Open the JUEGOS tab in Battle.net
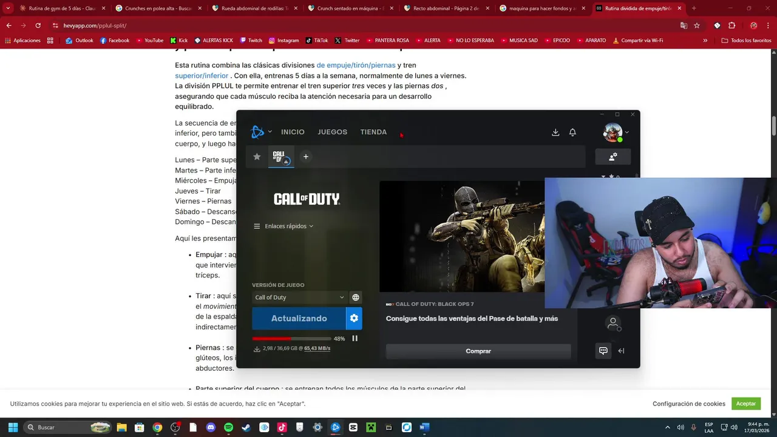Image resolution: width=777 pixels, height=437 pixels. (x=332, y=132)
